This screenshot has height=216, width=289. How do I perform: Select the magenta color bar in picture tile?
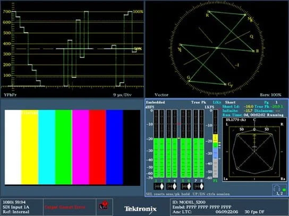[81, 147]
